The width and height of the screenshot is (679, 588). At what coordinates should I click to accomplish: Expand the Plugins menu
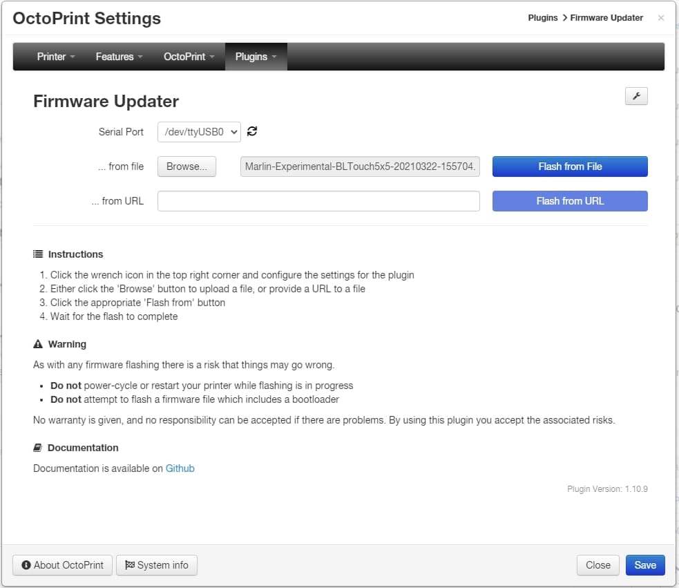tap(256, 57)
